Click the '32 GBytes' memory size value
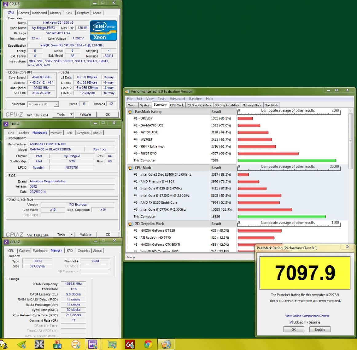 37,266
